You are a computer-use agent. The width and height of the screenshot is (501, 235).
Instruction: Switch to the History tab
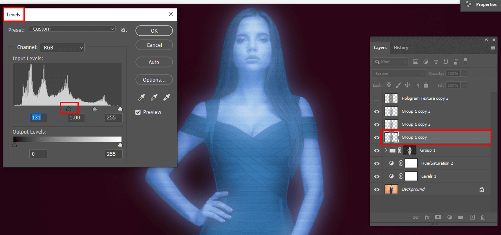click(400, 48)
